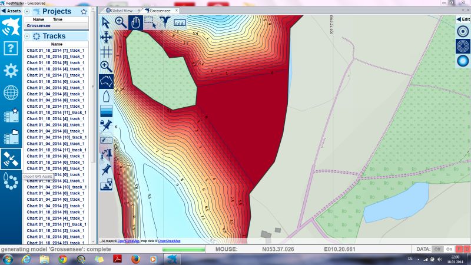Click the zoom in magnifier tool
This screenshot has height=265, width=471.
click(x=121, y=22)
